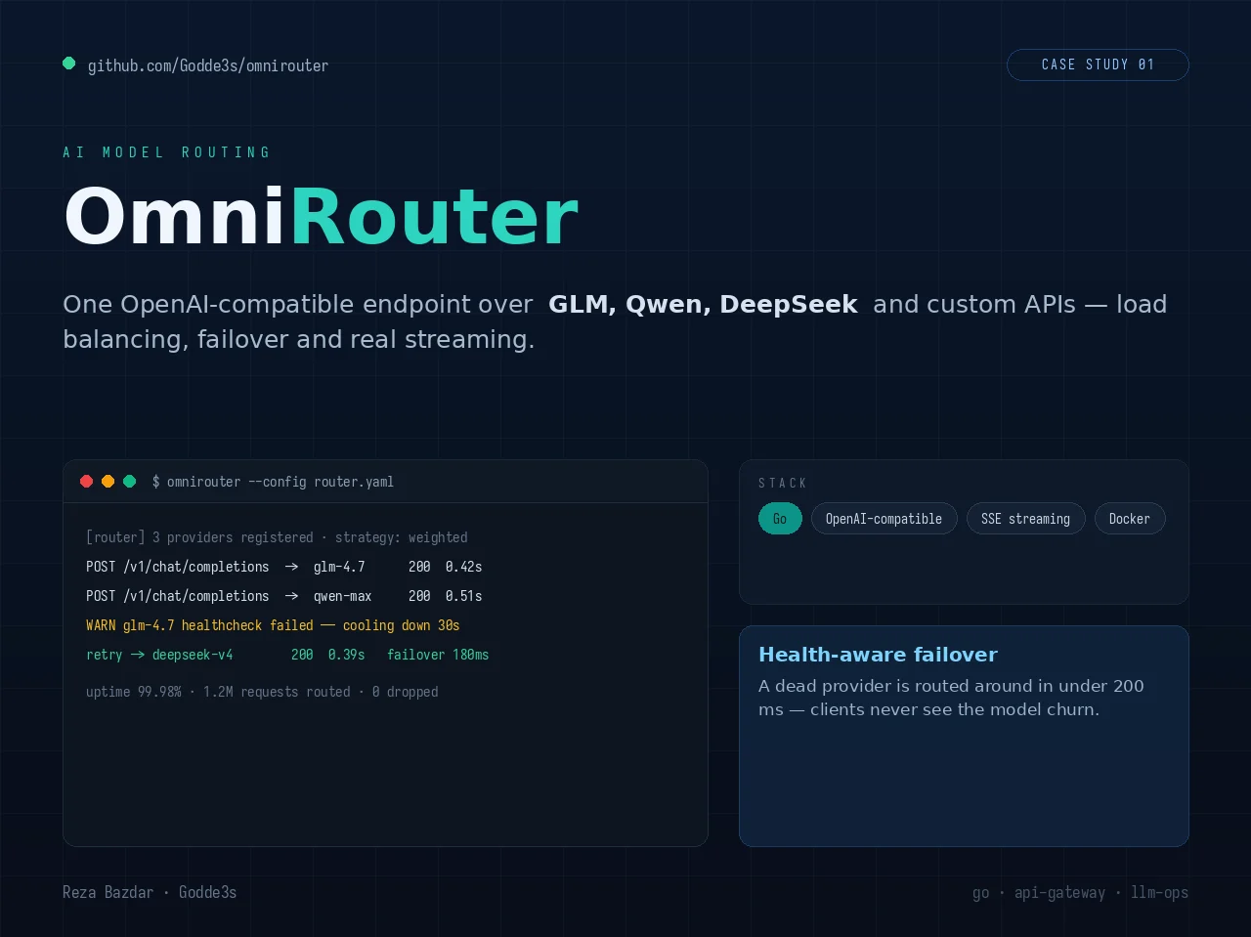Click the go · api-gateway · llm-ops footer tags
This screenshot has height=937, width=1251.
point(1080,892)
